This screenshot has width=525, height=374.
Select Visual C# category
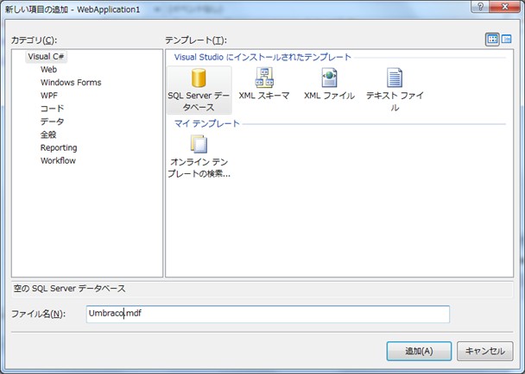[46, 57]
